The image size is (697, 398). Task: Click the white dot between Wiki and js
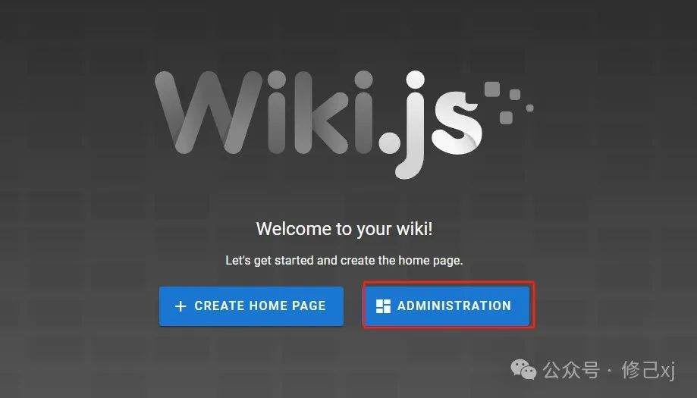[389, 143]
